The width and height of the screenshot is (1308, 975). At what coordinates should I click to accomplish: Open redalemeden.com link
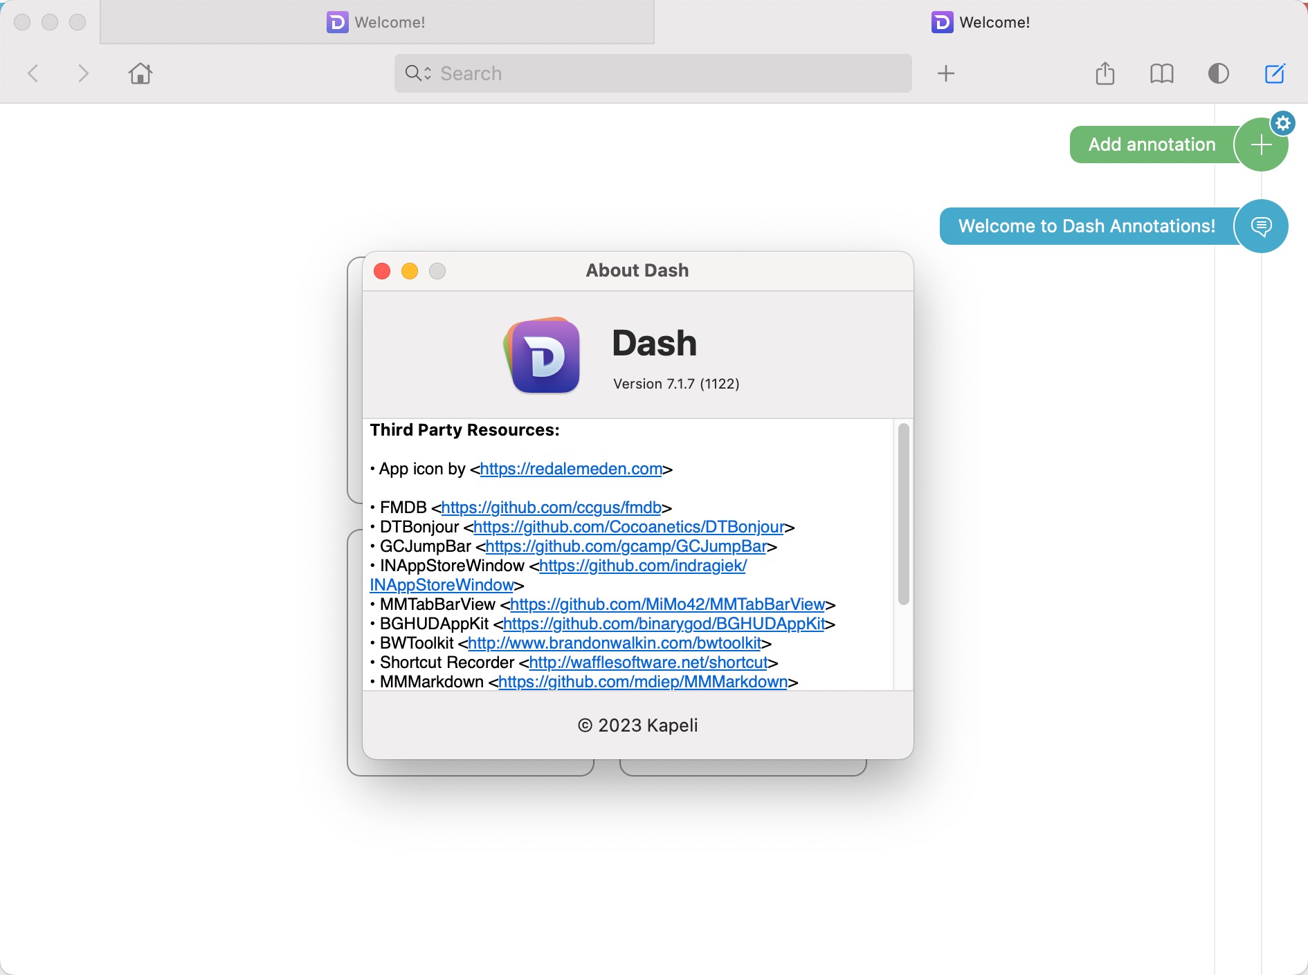[572, 469]
